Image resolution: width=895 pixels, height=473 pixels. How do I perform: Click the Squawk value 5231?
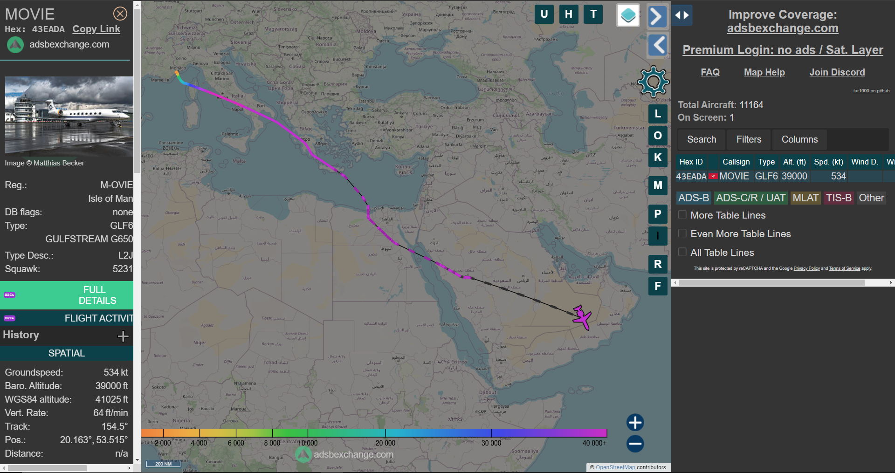[123, 269]
